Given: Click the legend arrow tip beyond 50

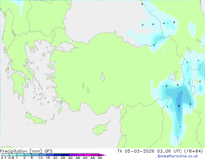Looking at the screenshot, I should tap(102, 155).
